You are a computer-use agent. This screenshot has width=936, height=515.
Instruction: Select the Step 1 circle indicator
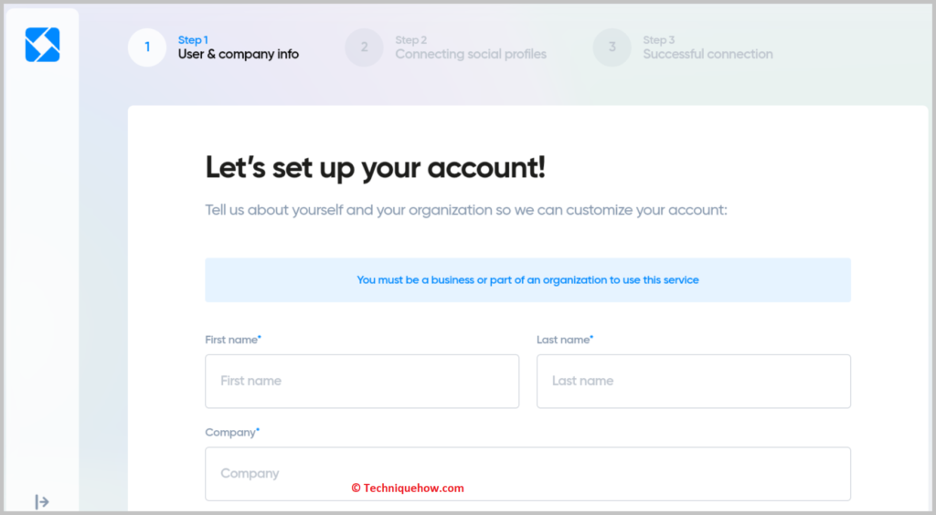pyautogui.click(x=147, y=47)
